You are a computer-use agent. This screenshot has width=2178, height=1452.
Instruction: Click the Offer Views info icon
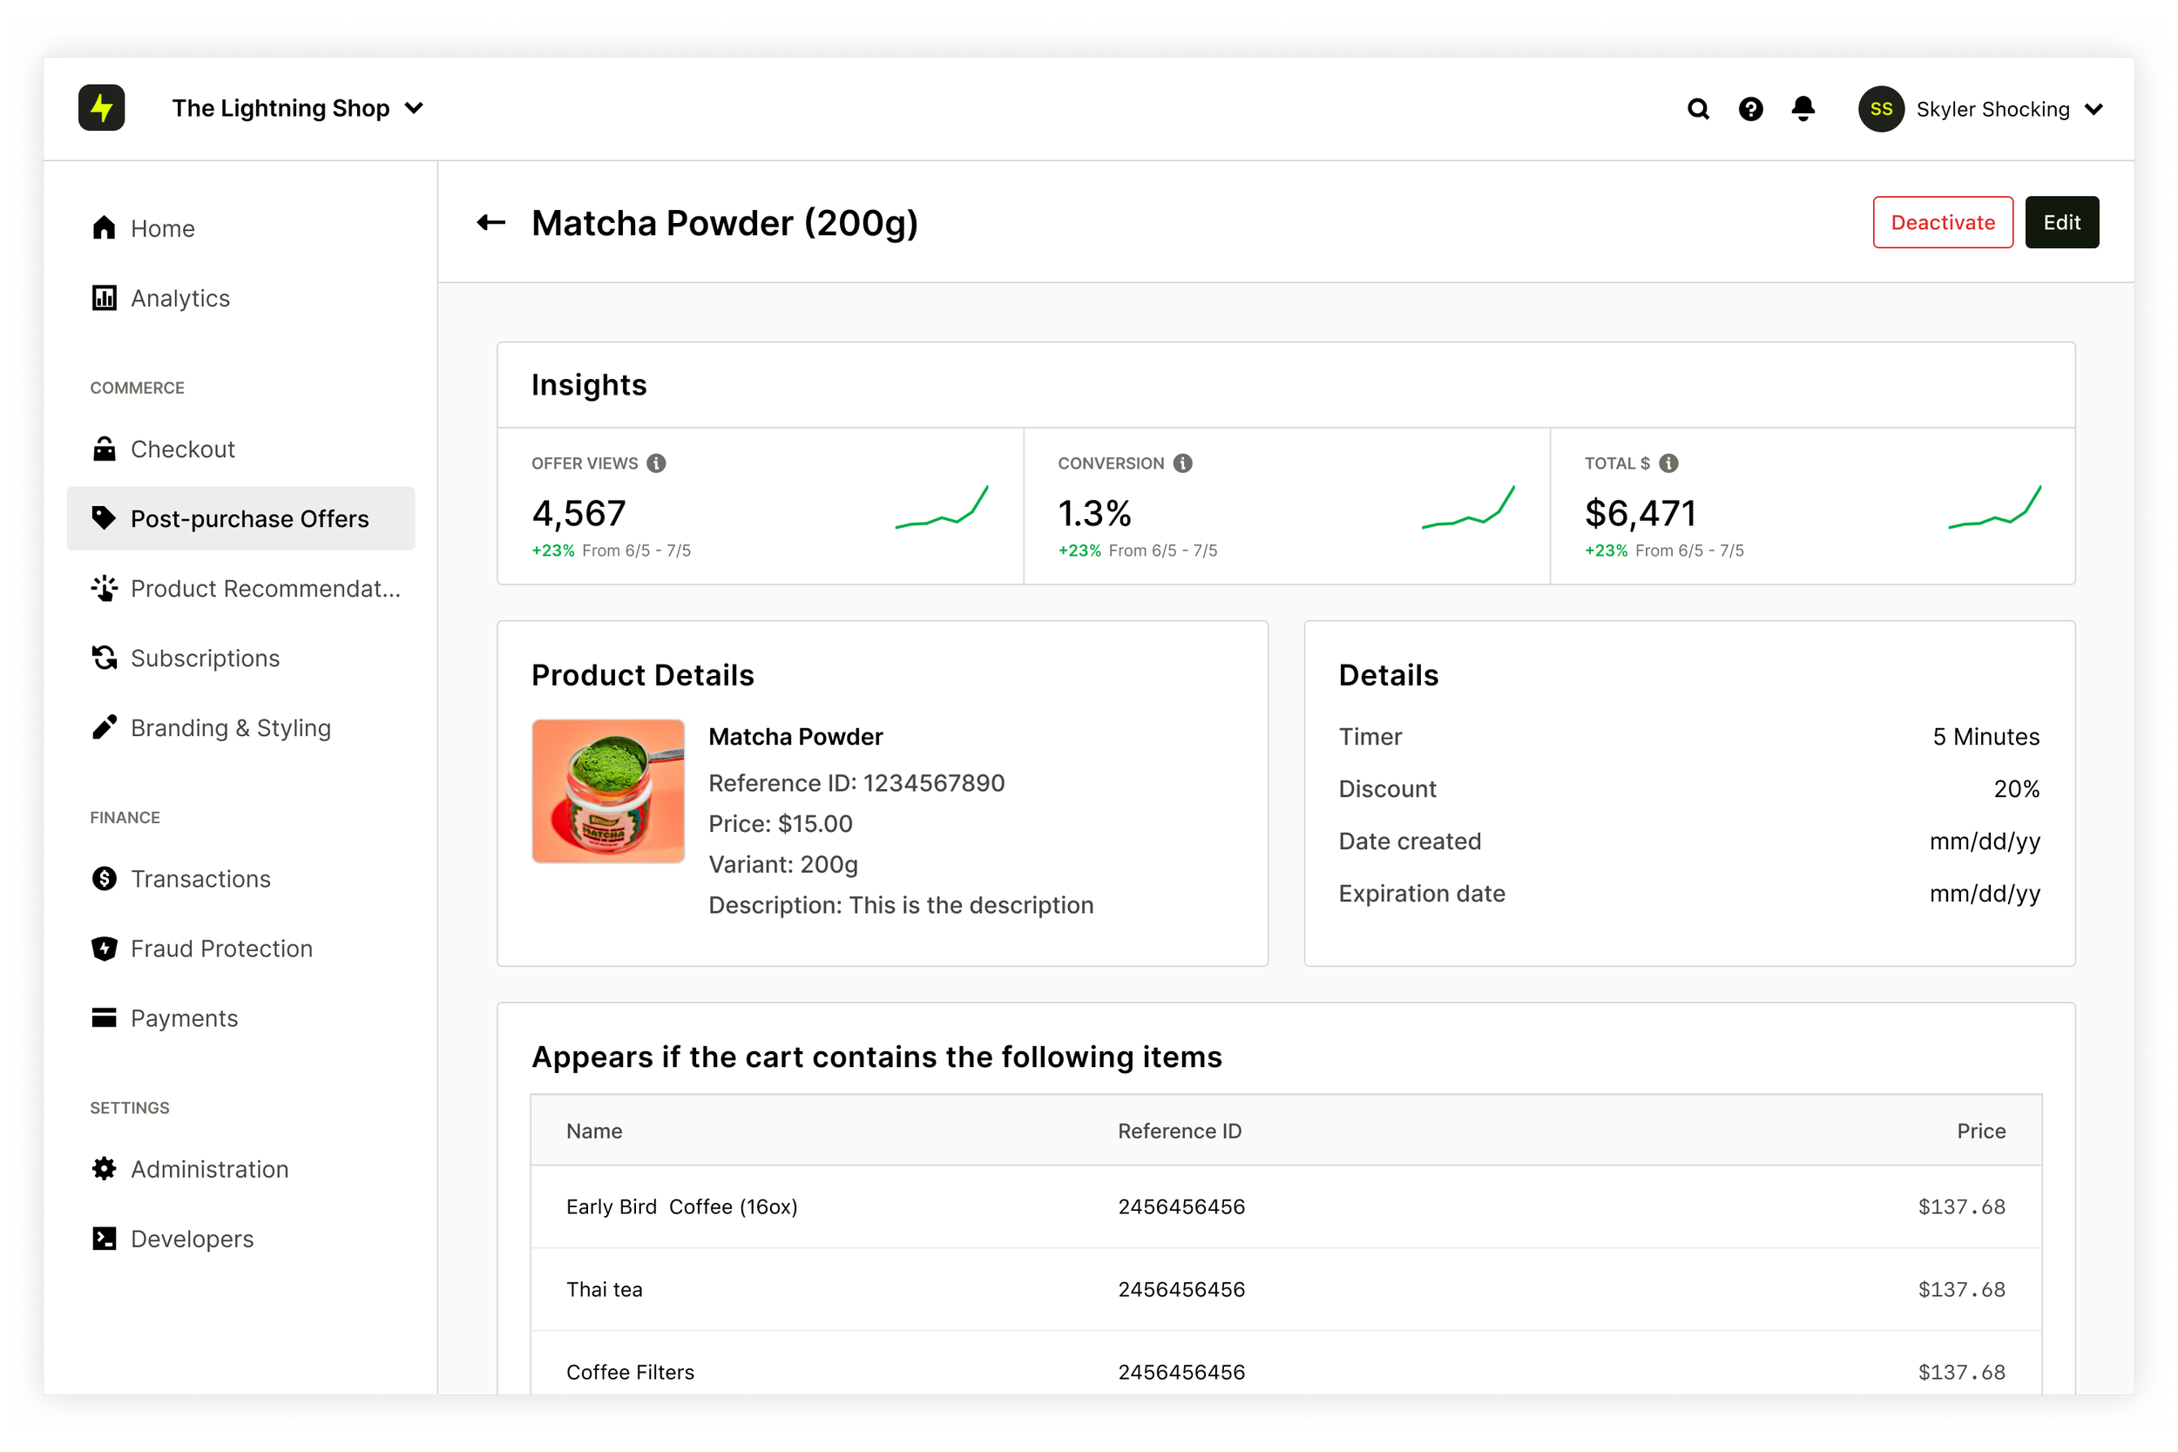pyautogui.click(x=657, y=463)
